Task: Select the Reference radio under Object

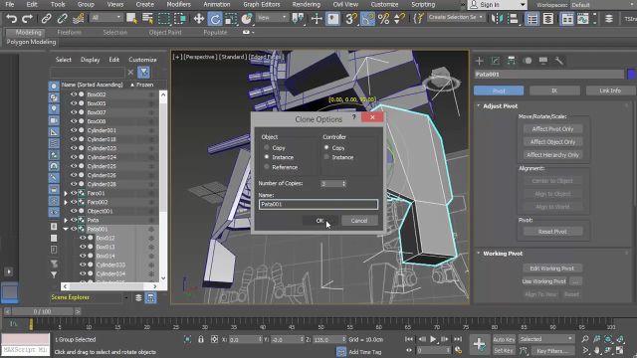Action: [267, 167]
